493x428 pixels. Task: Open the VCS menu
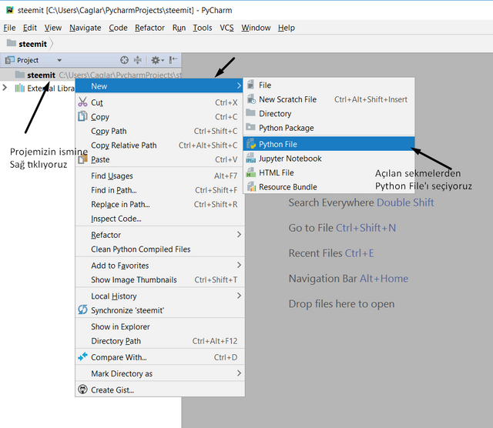226,28
